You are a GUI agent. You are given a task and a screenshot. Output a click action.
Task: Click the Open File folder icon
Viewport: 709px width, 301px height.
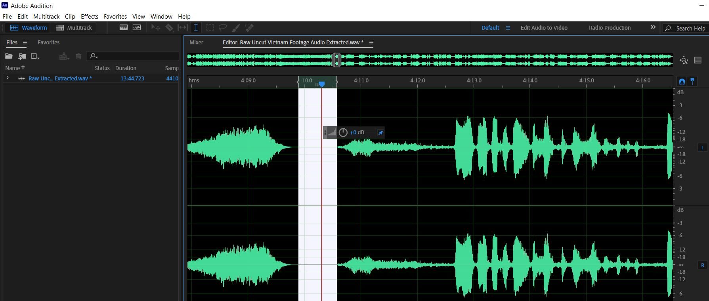click(x=9, y=56)
